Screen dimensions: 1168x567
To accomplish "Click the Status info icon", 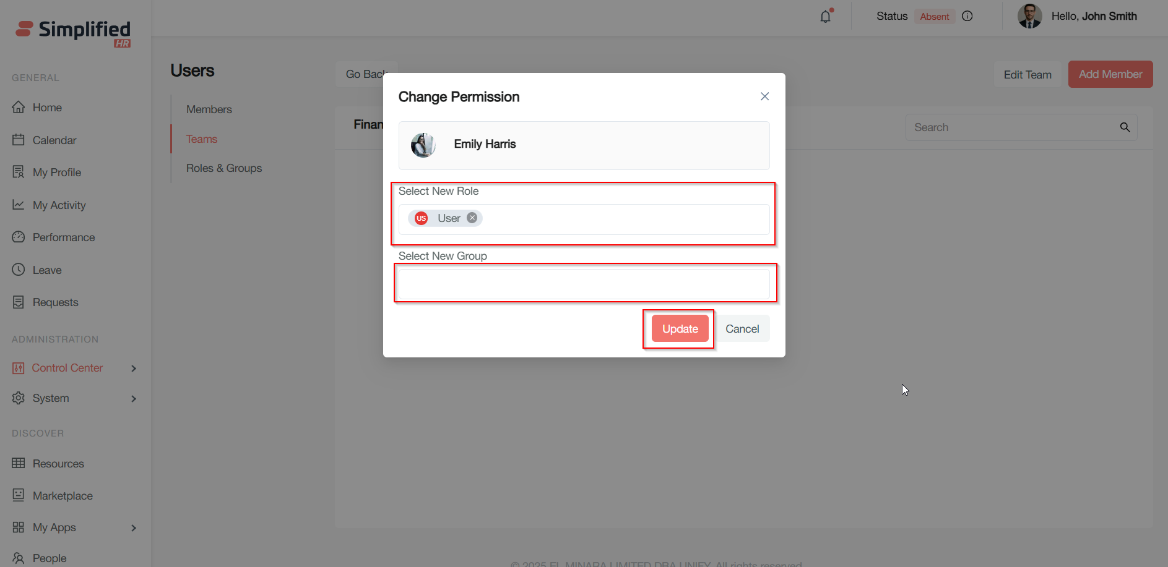I will 967,16.
